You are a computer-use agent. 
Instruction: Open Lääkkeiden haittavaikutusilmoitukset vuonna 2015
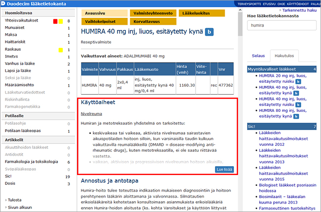click(x=283, y=174)
